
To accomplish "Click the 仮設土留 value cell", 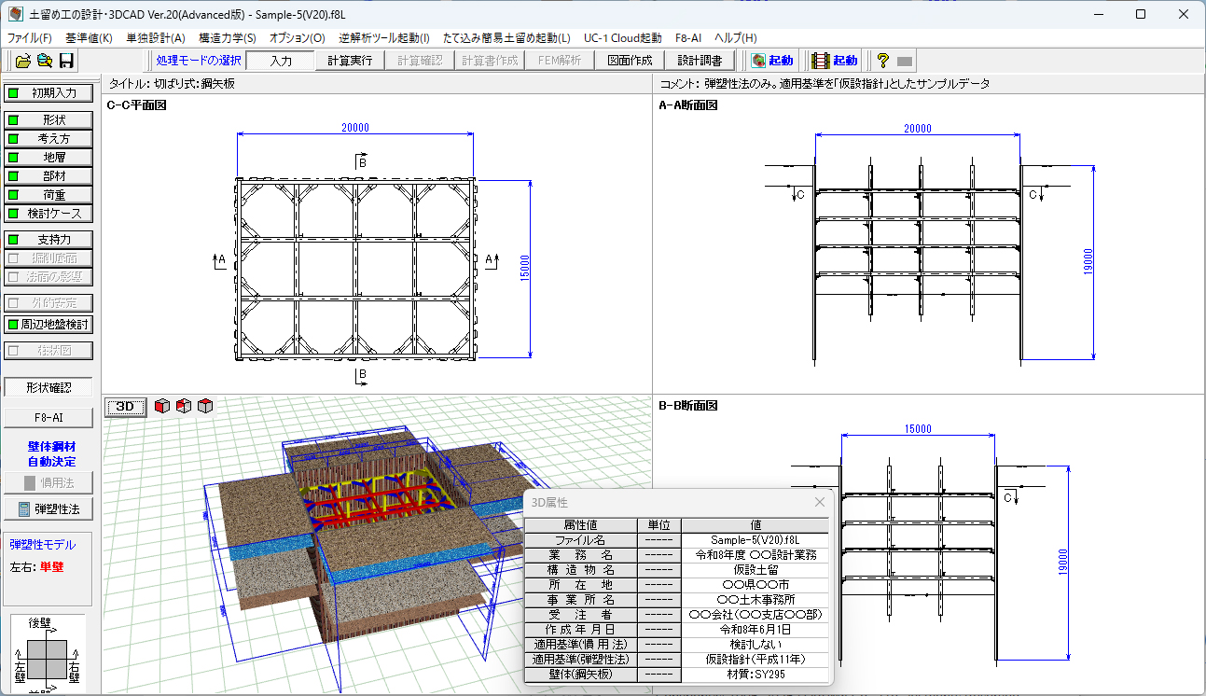I will (755, 570).
